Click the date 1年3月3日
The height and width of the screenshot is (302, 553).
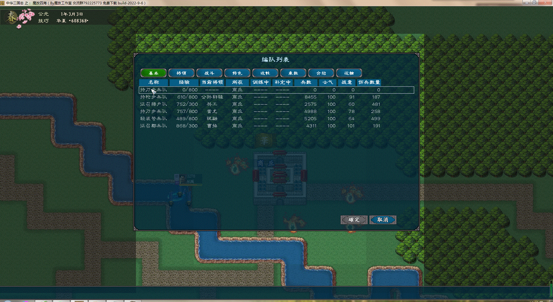(72, 14)
